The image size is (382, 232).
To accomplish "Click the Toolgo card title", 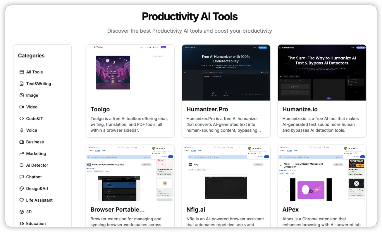I will click(100, 110).
